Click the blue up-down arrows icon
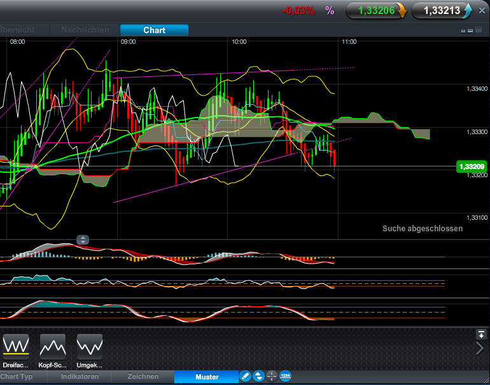 pos(258,377)
